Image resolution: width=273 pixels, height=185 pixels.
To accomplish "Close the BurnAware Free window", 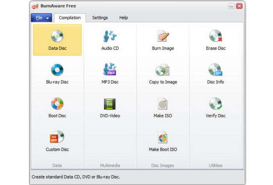I will 239,6.
